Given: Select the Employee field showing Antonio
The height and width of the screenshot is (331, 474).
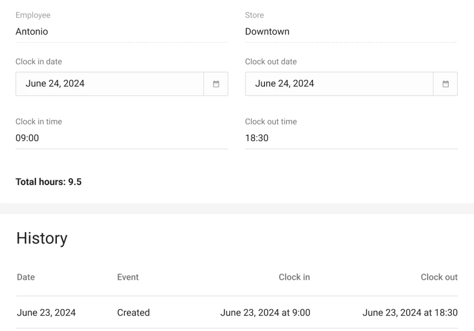Looking at the screenshot, I should (122, 32).
